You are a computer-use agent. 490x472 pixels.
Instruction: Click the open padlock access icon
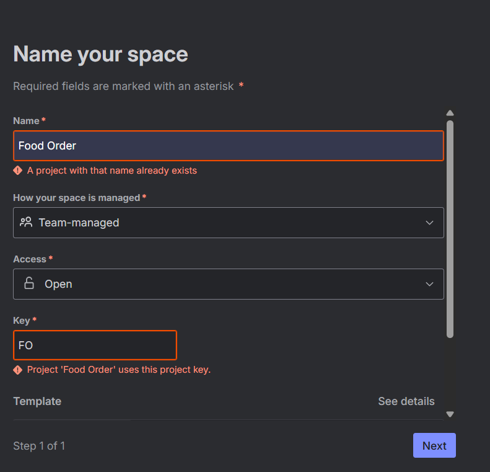(x=29, y=283)
